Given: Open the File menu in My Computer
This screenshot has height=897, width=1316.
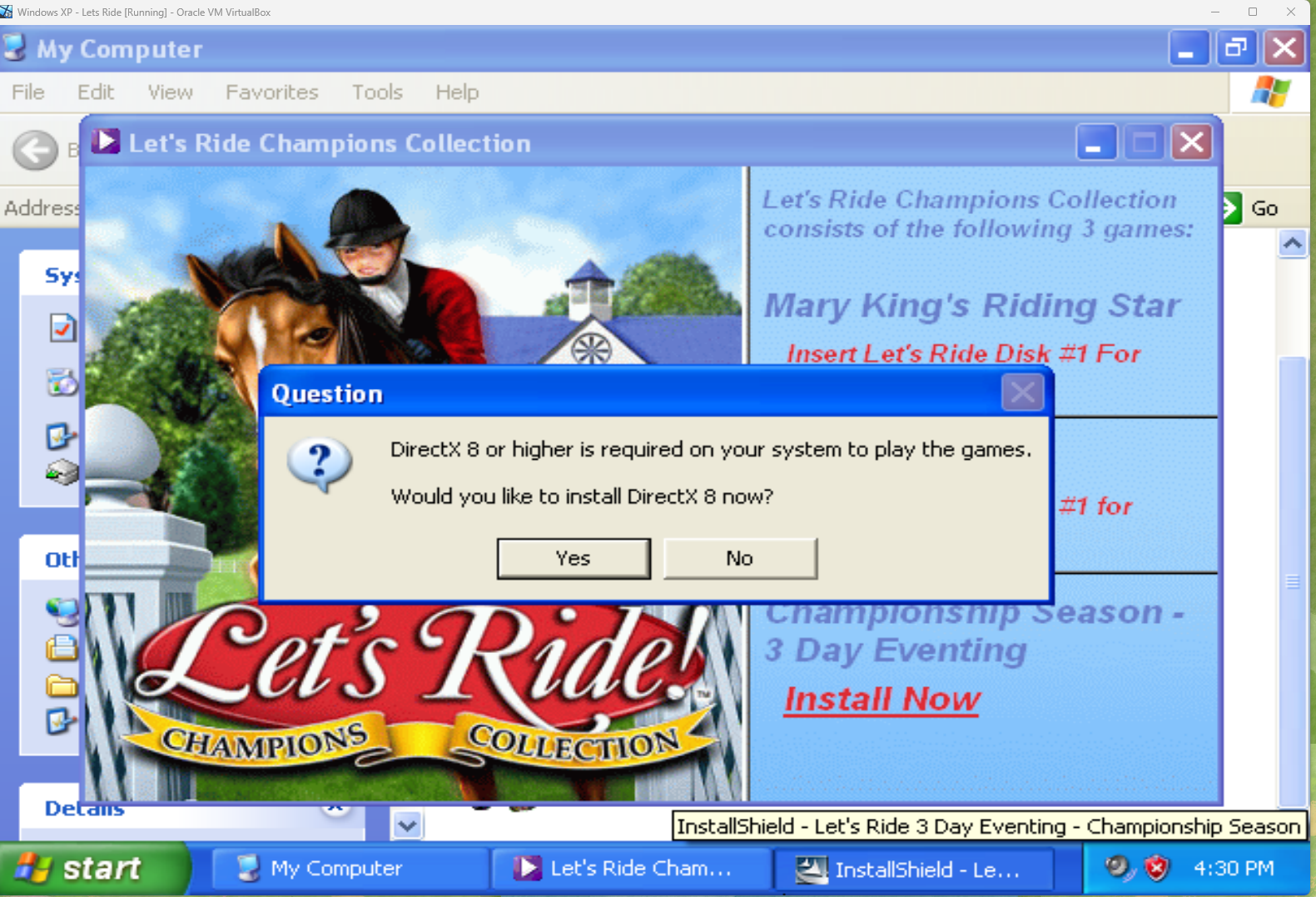Looking at the screenshot, I should 28,92.
